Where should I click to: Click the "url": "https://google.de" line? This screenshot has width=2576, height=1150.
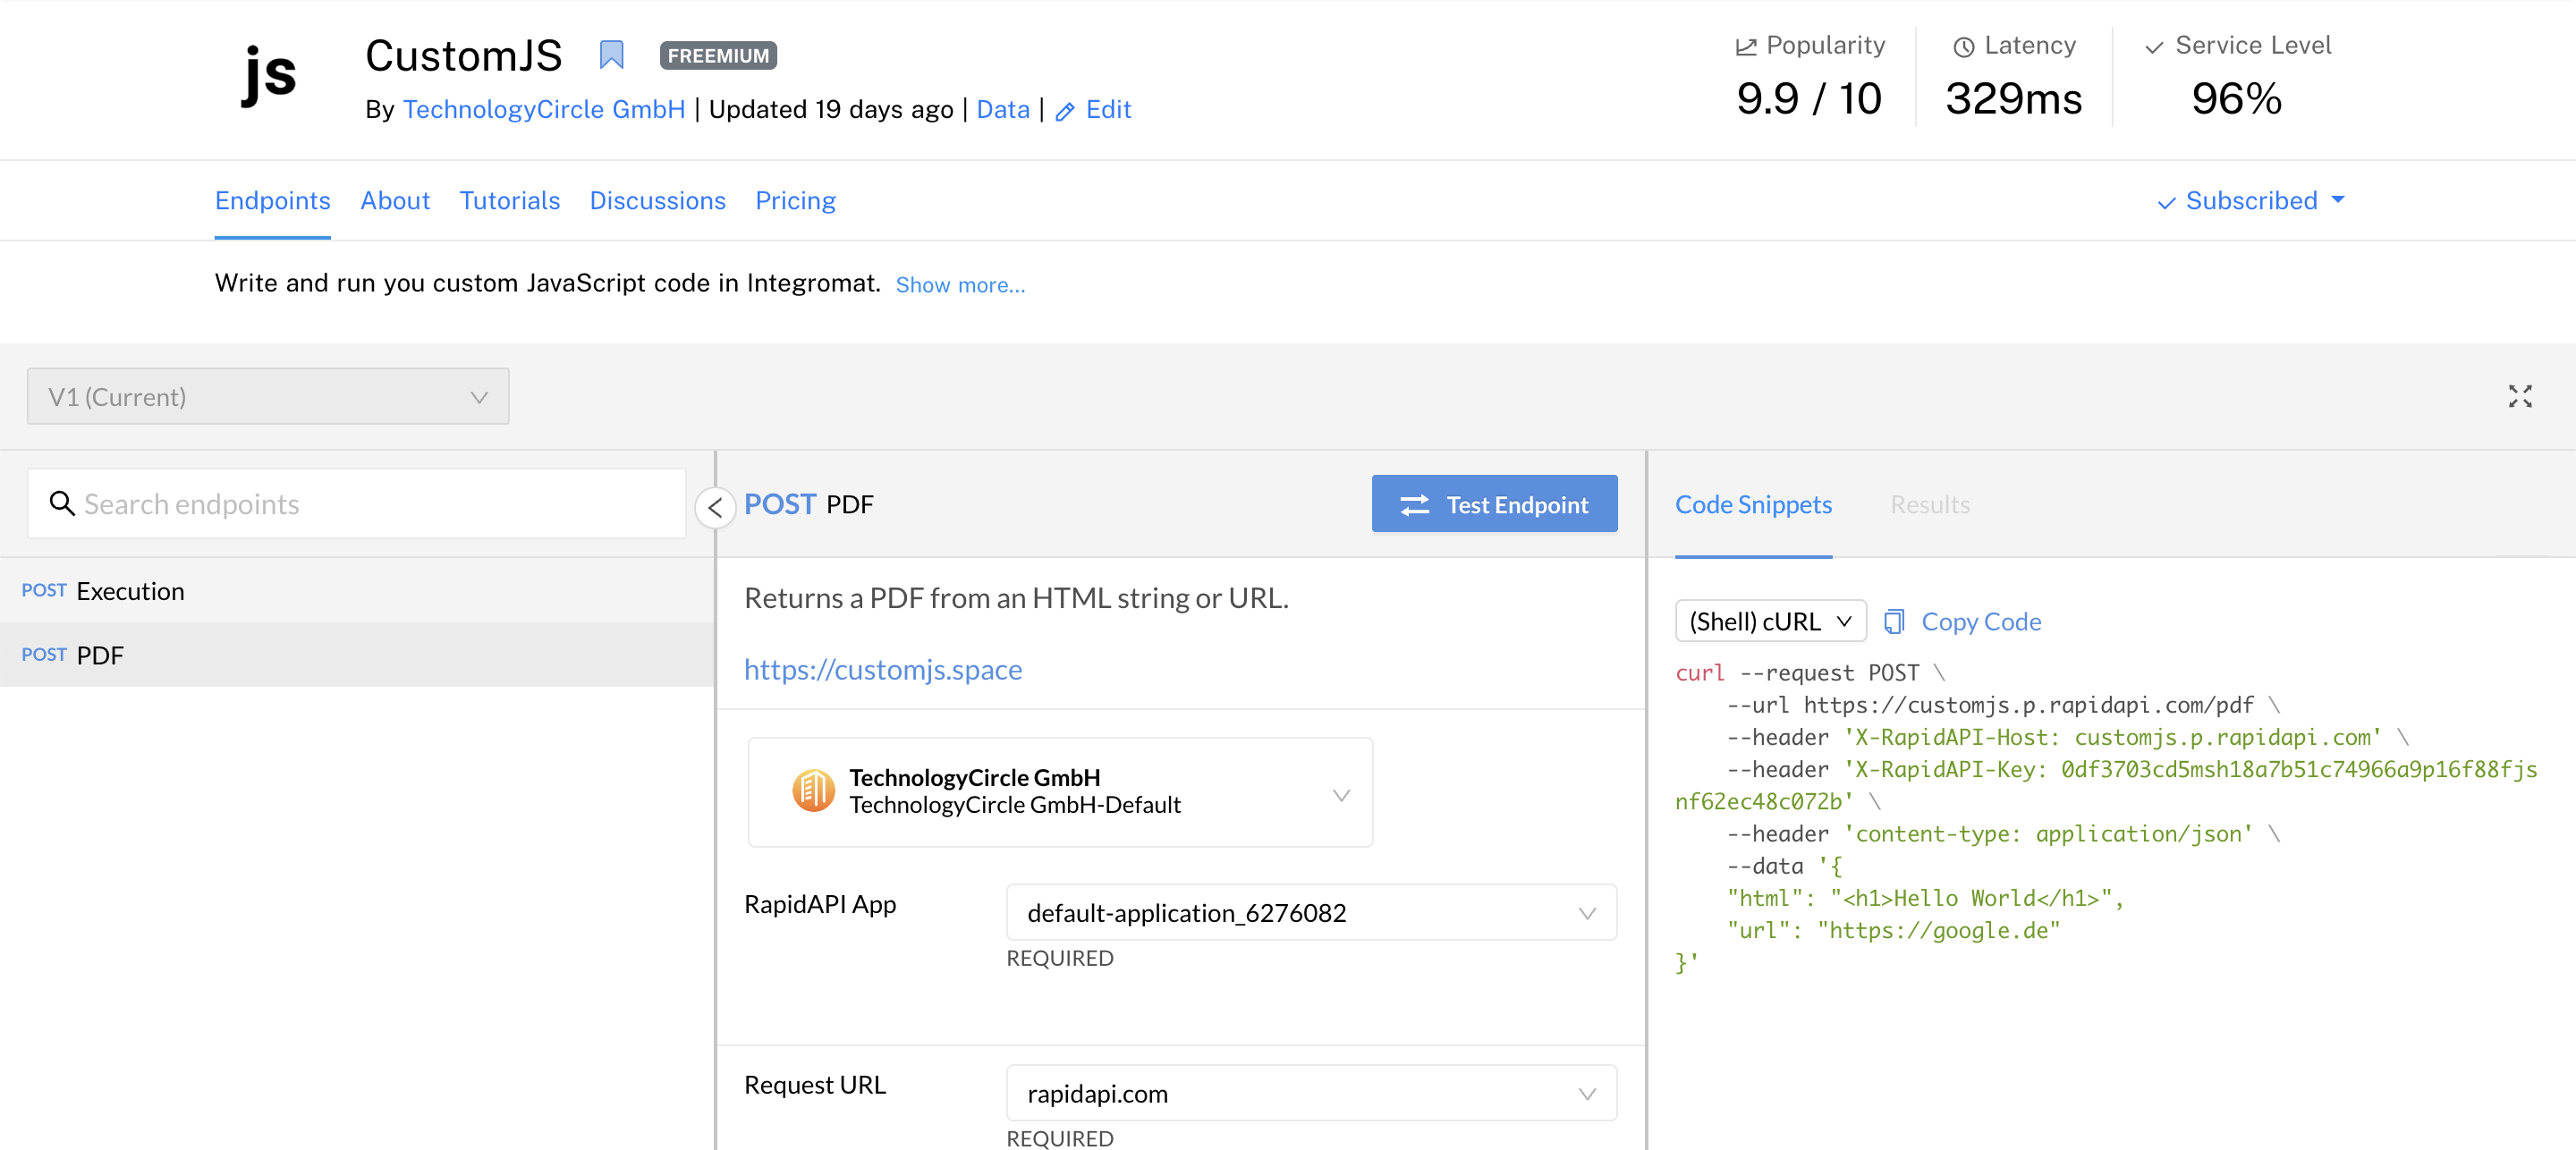click(1894, 931)
